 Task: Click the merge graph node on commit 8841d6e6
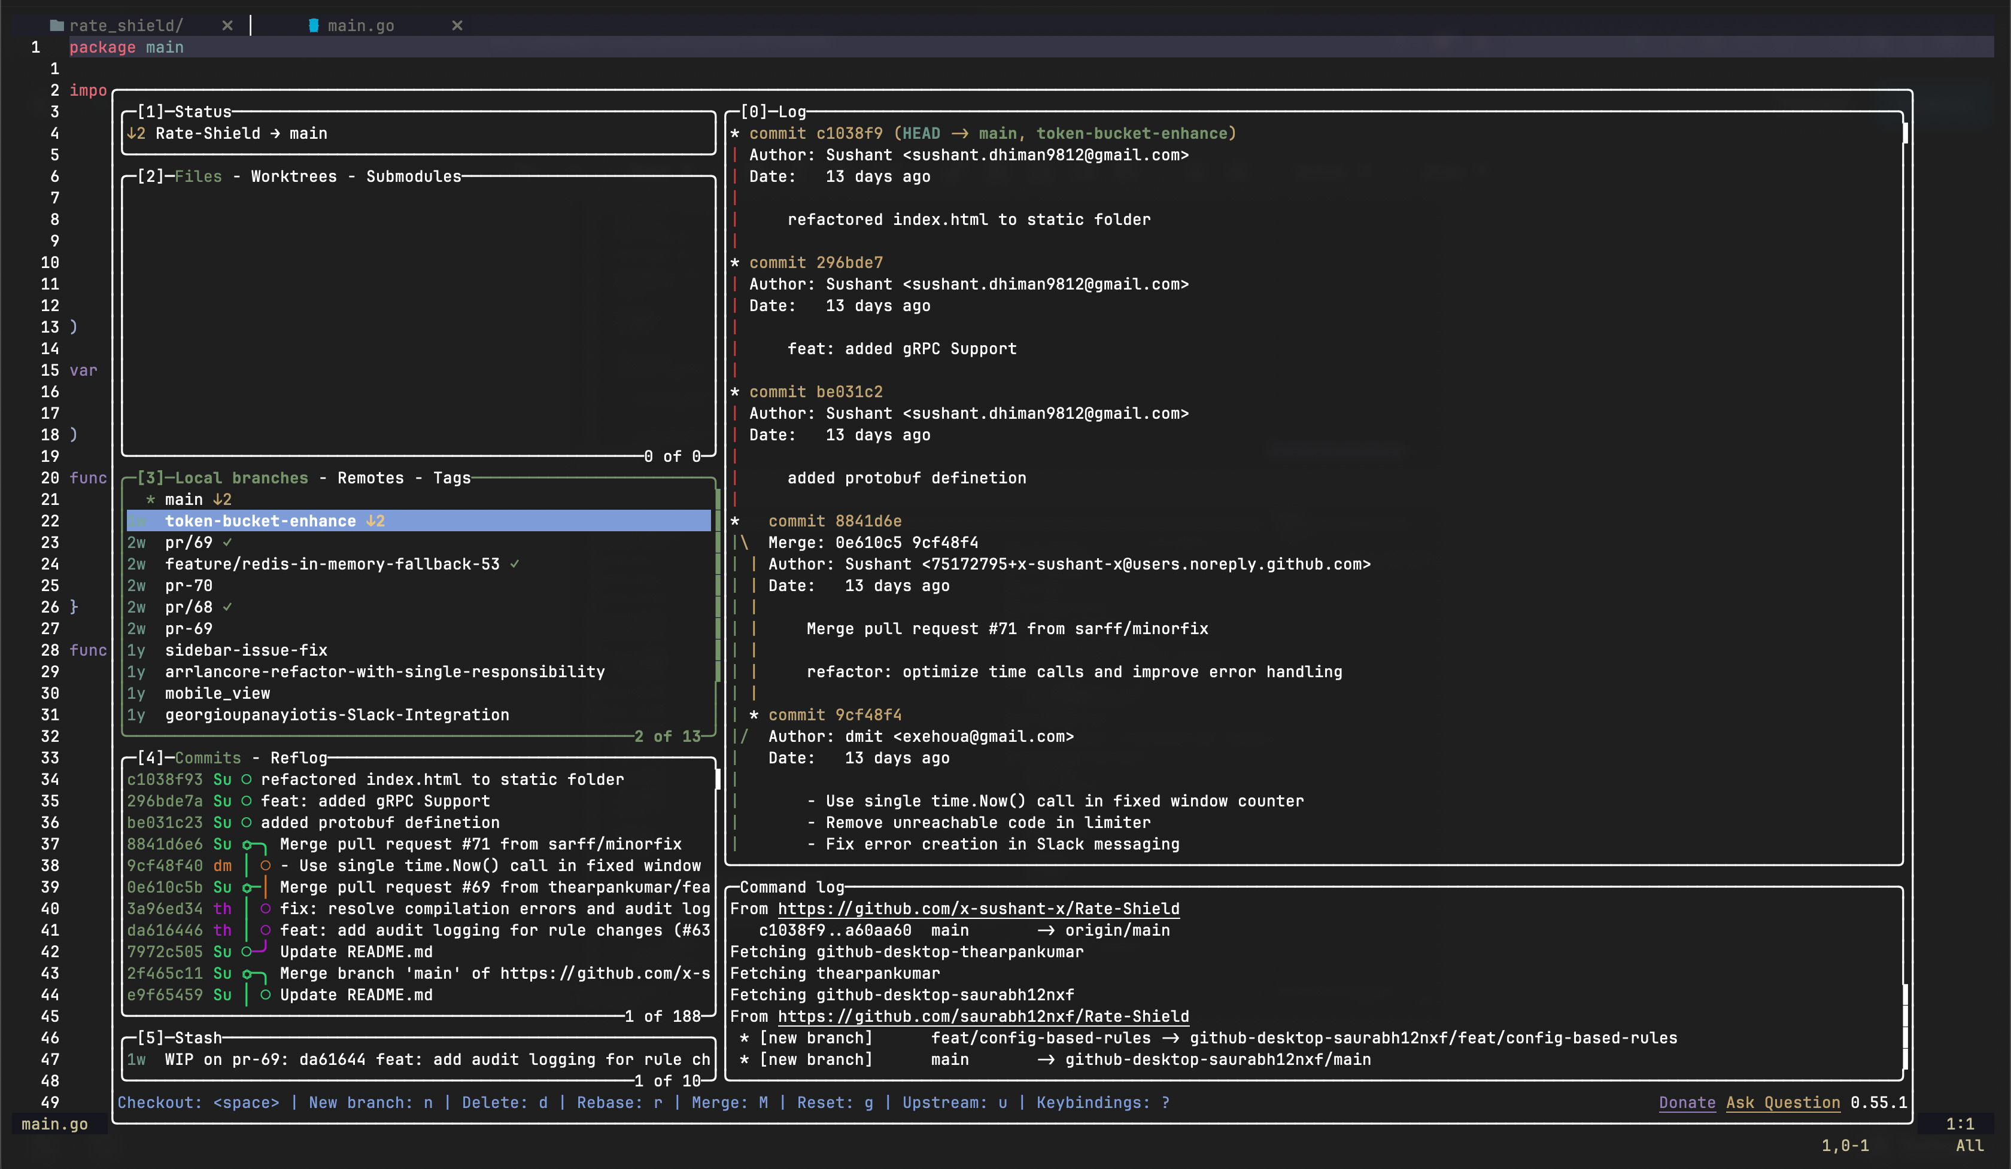[247, 845]
